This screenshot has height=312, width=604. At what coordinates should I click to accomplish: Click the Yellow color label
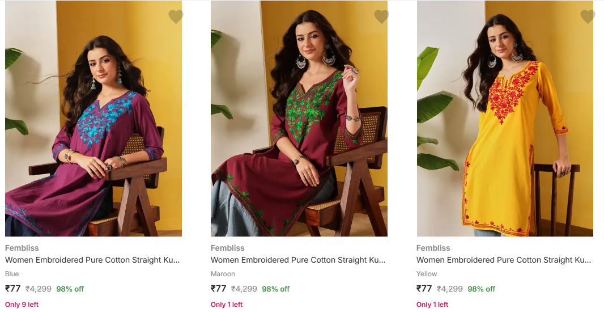point(427,274)
